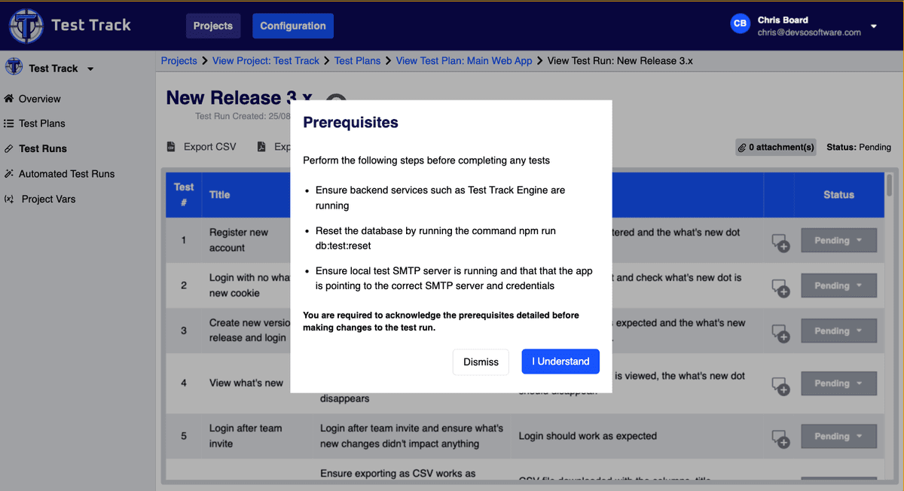Open the Configuration top navigation item
This screenshot has width=904, height=491.
292,26
